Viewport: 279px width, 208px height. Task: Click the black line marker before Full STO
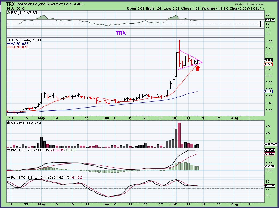[9, 178]
